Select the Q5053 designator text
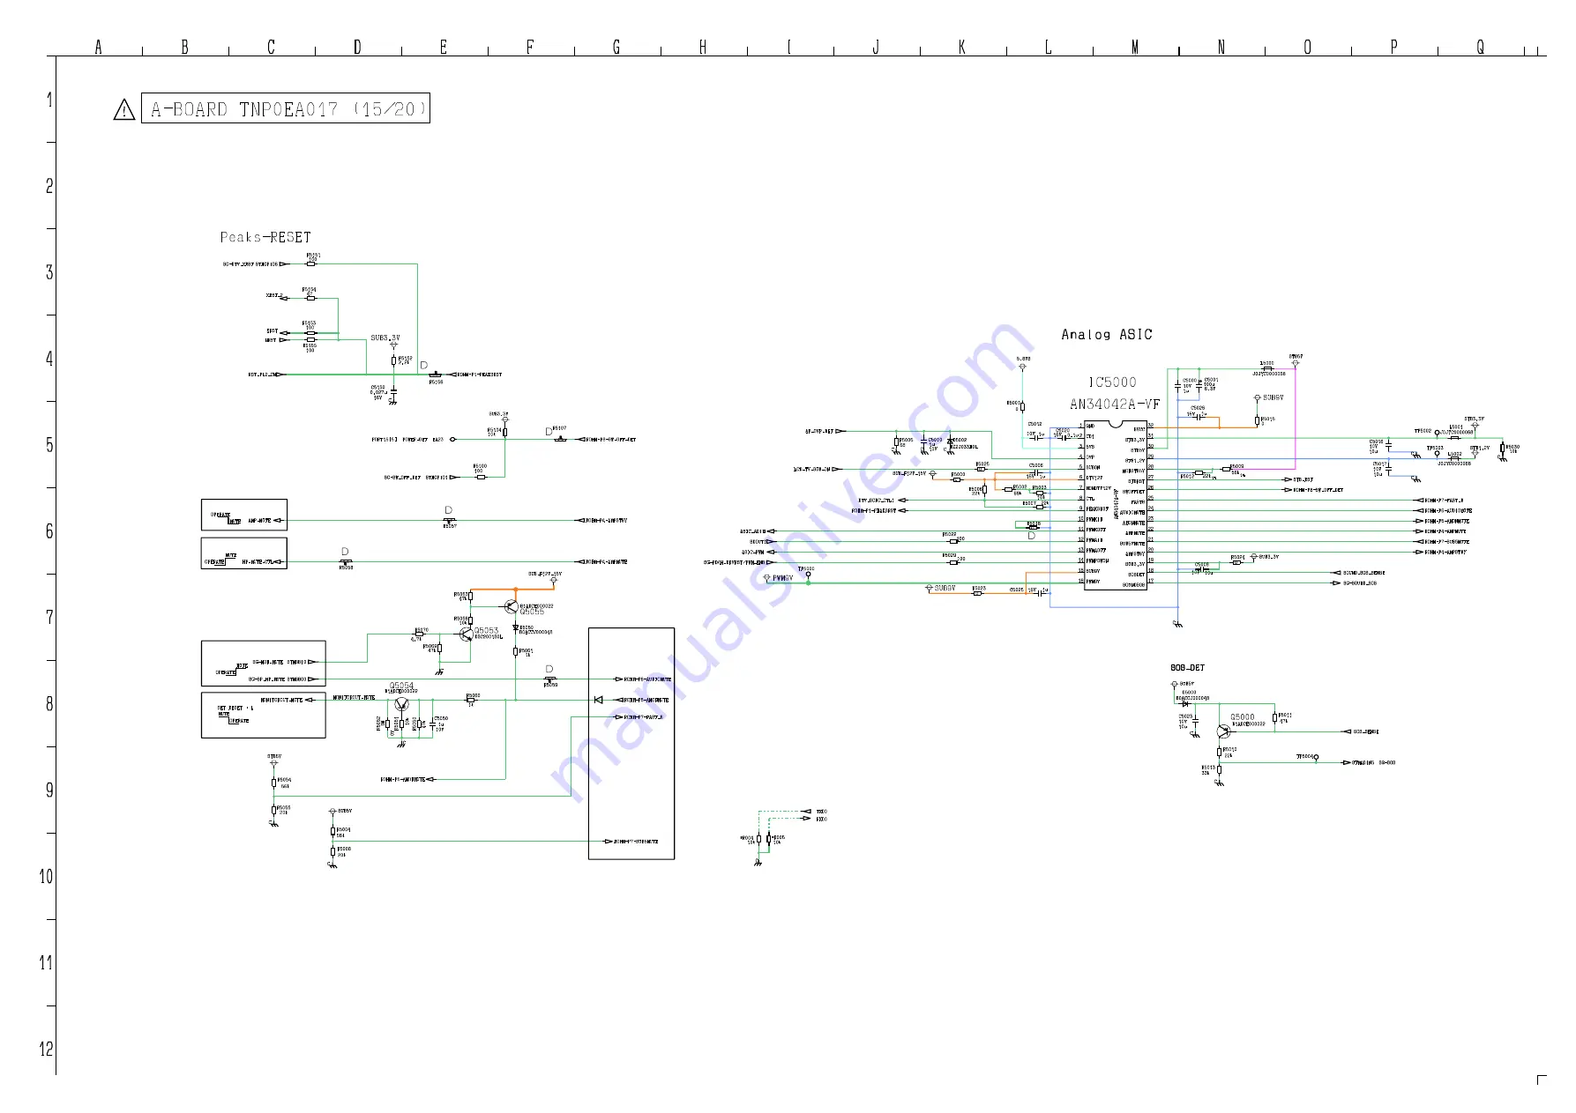 coord(486,630)
